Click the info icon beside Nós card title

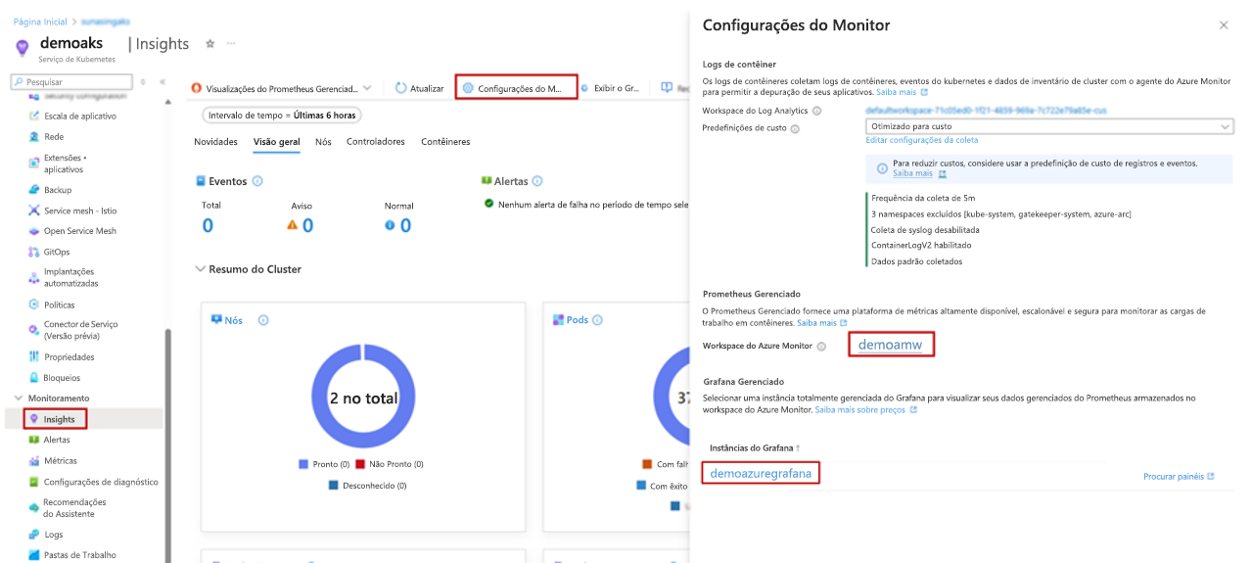[263, 320]
